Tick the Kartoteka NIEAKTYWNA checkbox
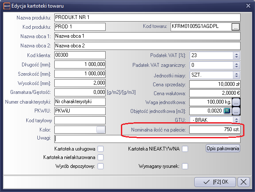255x192 pixels. pyautogui.click(x=185, y=148)
